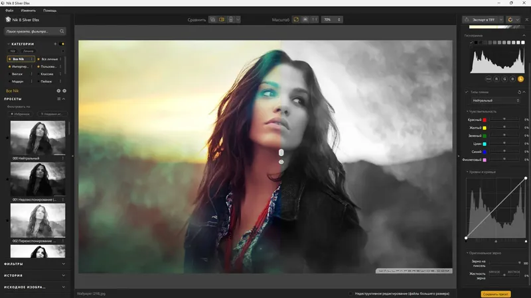Open the 70% zoom dropdown
The width and height of the screenshot is (531, 298).
pos(332,20)
